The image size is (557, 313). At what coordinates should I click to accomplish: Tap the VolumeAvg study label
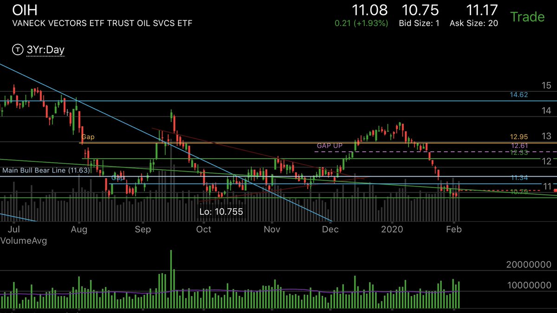23,241
